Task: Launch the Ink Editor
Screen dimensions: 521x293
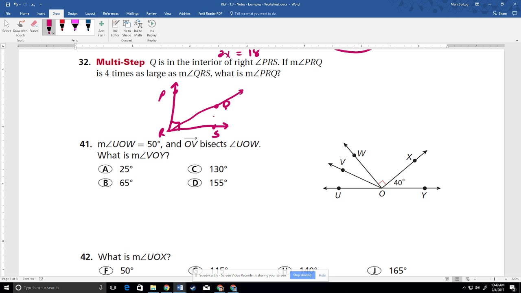Action: tap(115, 28)
